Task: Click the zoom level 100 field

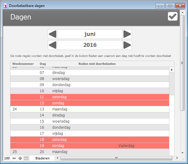Action: [7, 158]
